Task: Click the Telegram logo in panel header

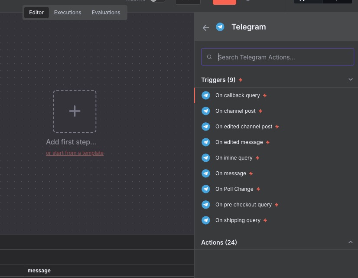Action: pos(220,27)
